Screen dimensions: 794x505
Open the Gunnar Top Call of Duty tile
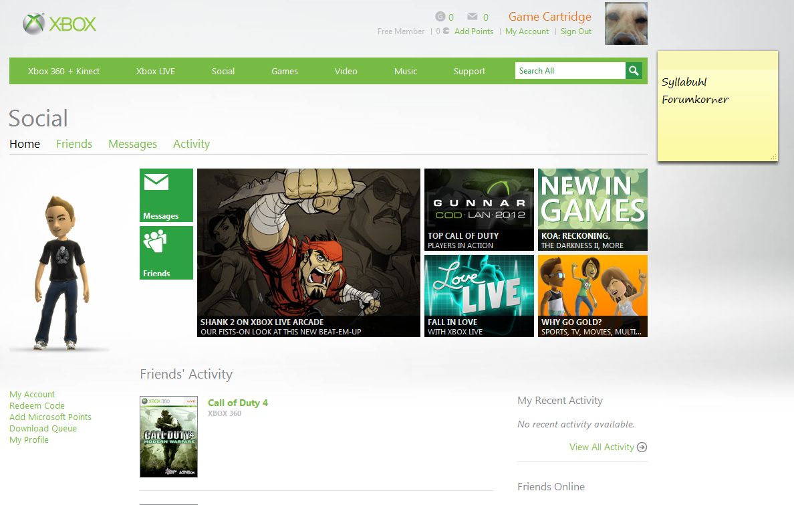[x=479, y=209]
